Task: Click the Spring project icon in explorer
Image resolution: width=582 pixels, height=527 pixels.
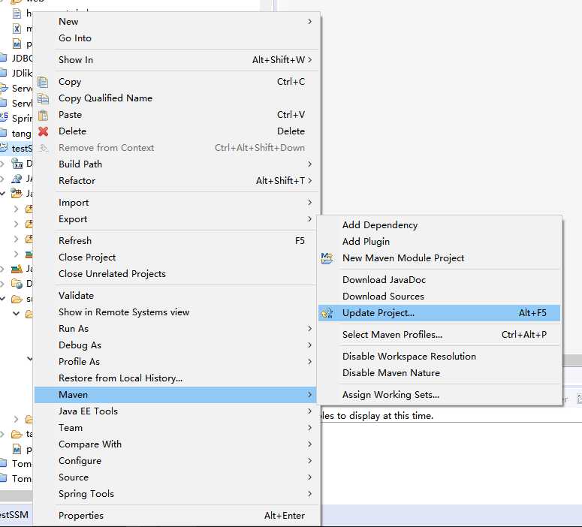Action: tap(4, 118)
